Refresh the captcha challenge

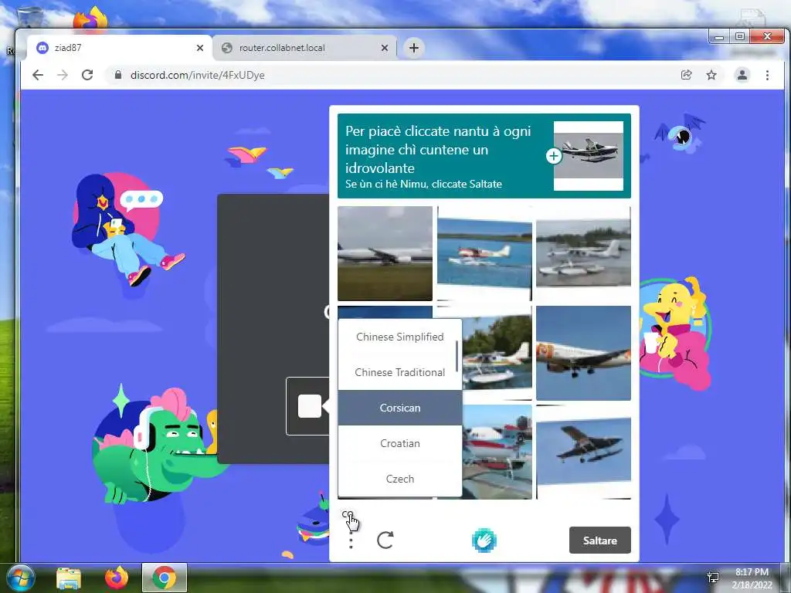click(385, 540)
